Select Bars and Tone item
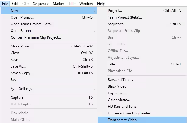187x123 pixels. [120, 80]
